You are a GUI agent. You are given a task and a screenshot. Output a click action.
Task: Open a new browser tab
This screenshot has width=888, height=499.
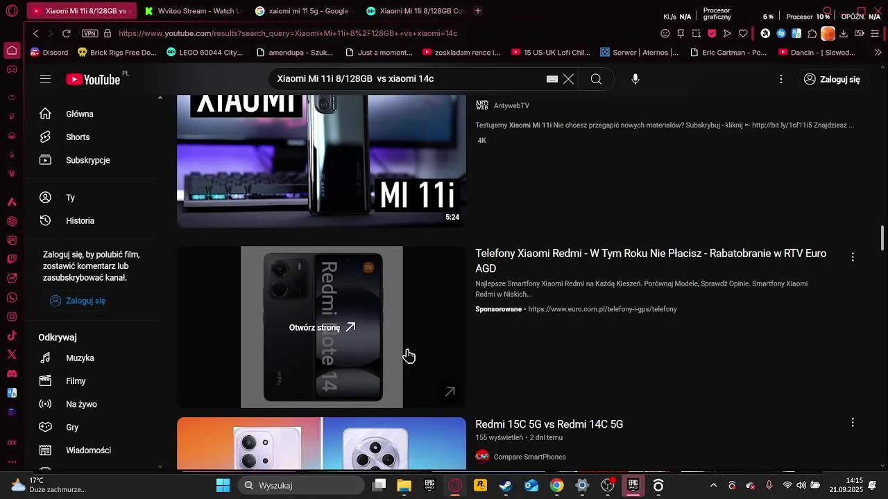pyautogui.click(x=478, y=11)
